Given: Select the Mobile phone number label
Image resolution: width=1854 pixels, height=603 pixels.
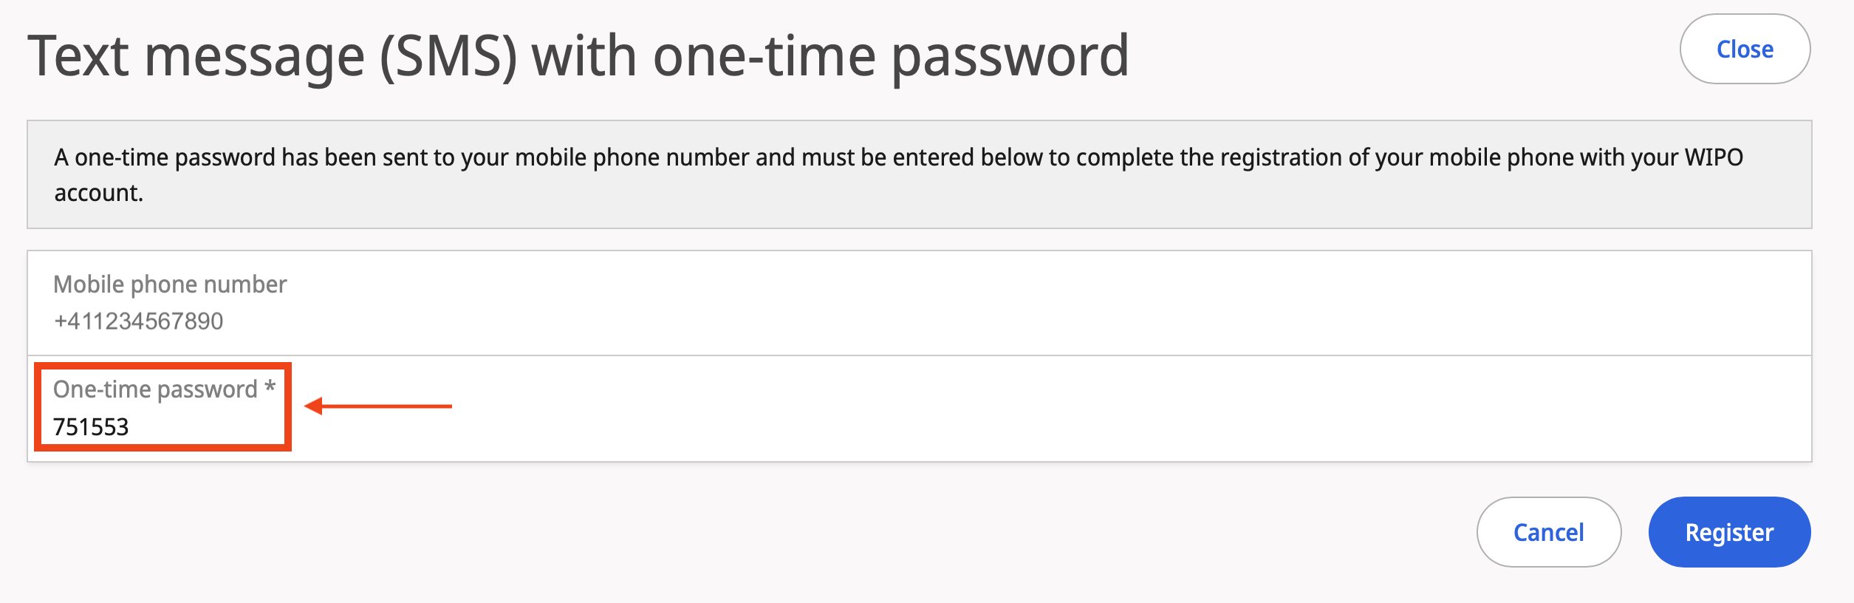Looking at the screenshot, I should coord(170,285).
